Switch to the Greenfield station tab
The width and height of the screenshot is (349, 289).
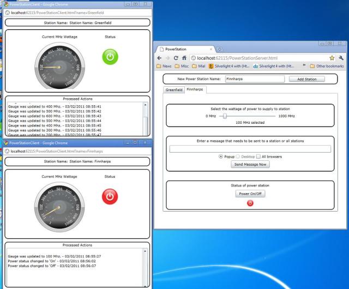[x=174, y=90]
